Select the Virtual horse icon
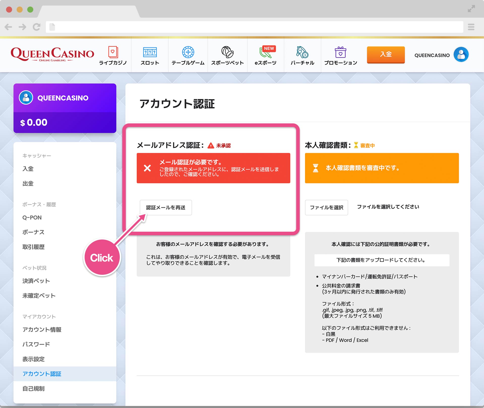The width and height of the screenshot is (484, 408). click(x=302, y=52)
